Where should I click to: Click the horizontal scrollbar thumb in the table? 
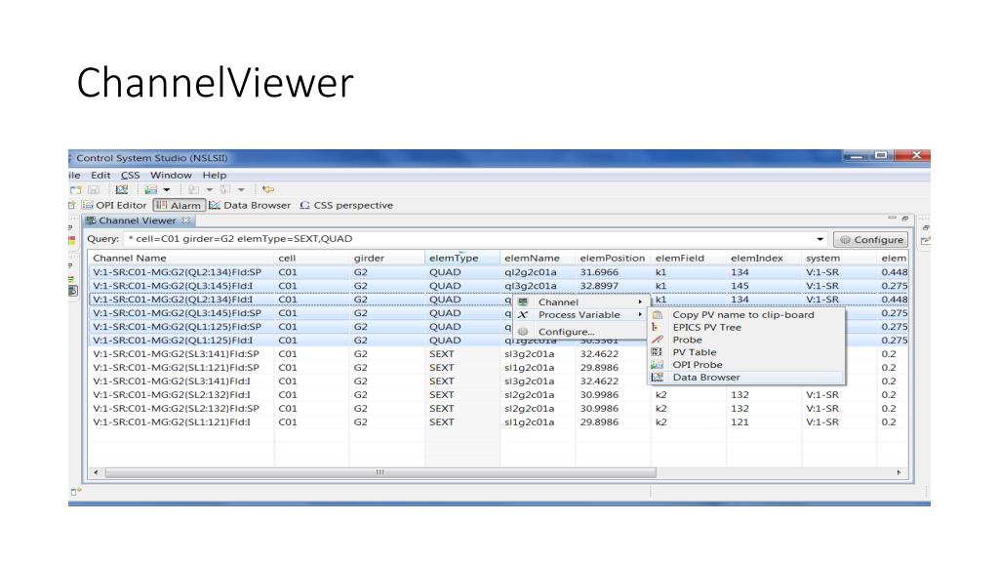(x=380, y=473)
